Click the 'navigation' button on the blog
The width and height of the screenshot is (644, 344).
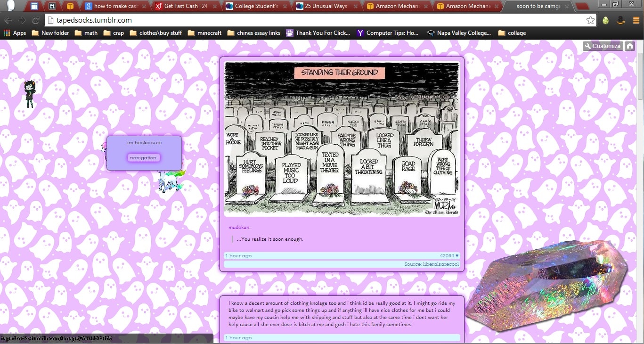pyautogui.click(x=143, y=157)
